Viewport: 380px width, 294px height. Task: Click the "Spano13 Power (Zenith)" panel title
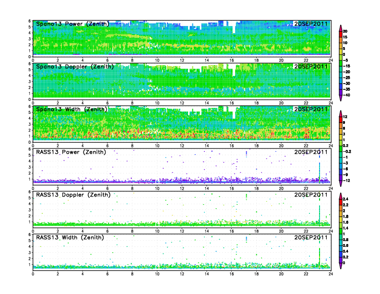click(72, 24)
